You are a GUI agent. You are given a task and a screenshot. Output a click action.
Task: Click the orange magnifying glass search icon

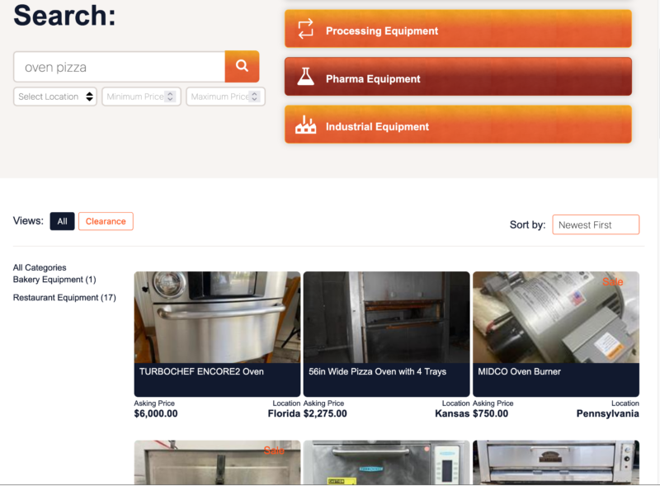[x=242, y=66]
